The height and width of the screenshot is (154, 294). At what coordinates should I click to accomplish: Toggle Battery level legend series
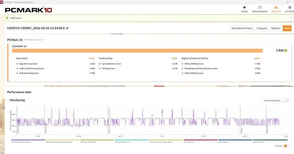270,141
